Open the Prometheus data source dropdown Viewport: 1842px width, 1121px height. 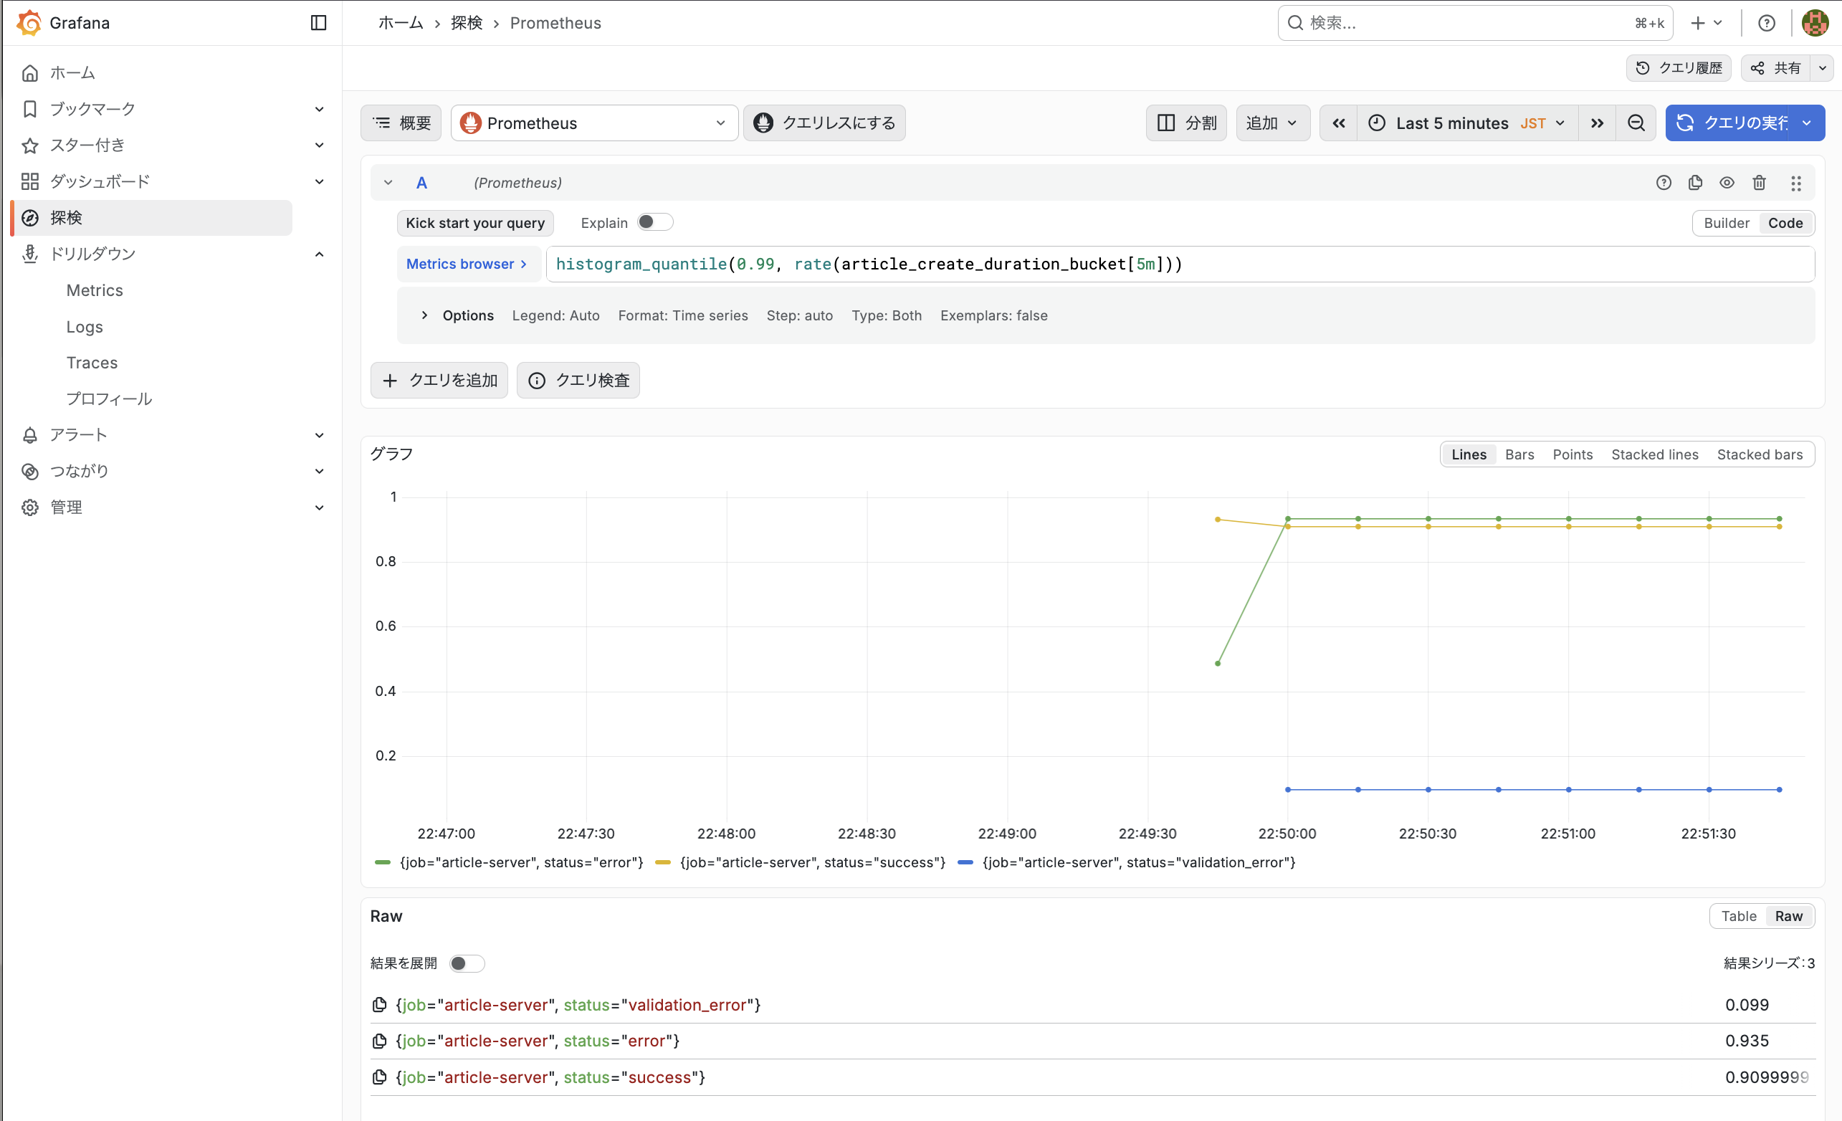(594, 123)
